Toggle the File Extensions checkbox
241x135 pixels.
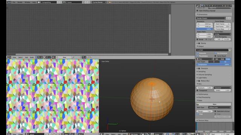pyautogui.click(x=215, y=53)
